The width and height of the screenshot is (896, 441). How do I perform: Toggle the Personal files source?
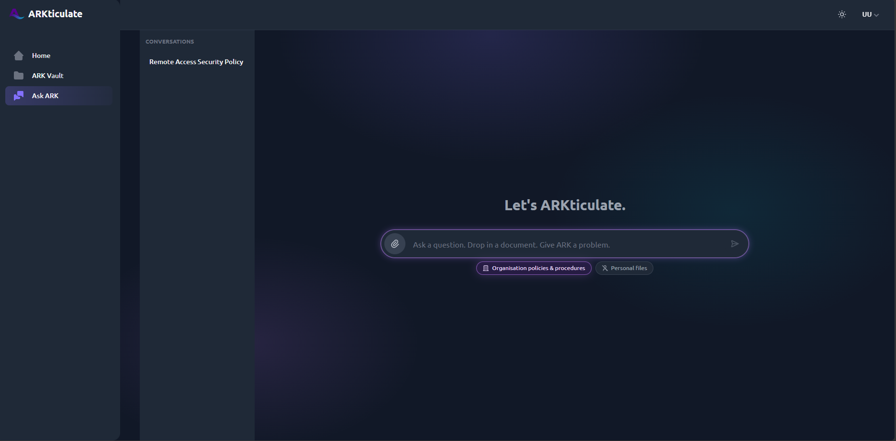click(624, 268)
